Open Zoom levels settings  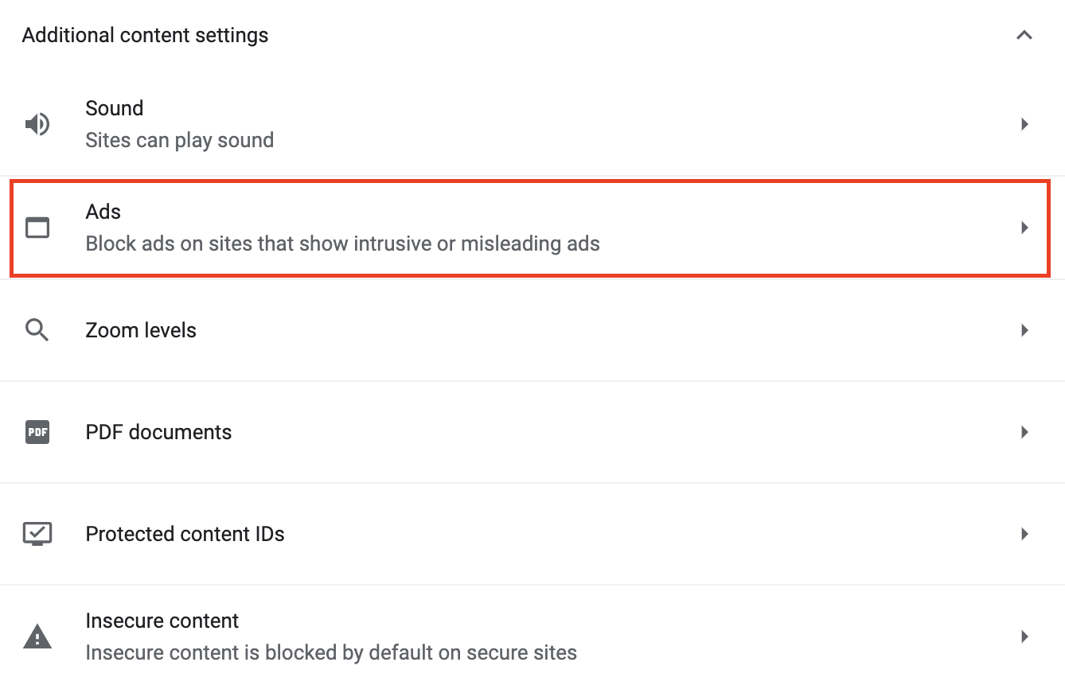coord(532,330)
